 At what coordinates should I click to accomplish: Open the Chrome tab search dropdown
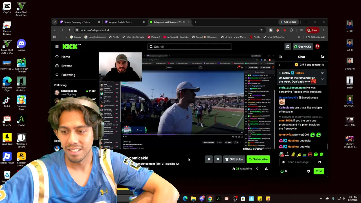[x=55, y=22]
